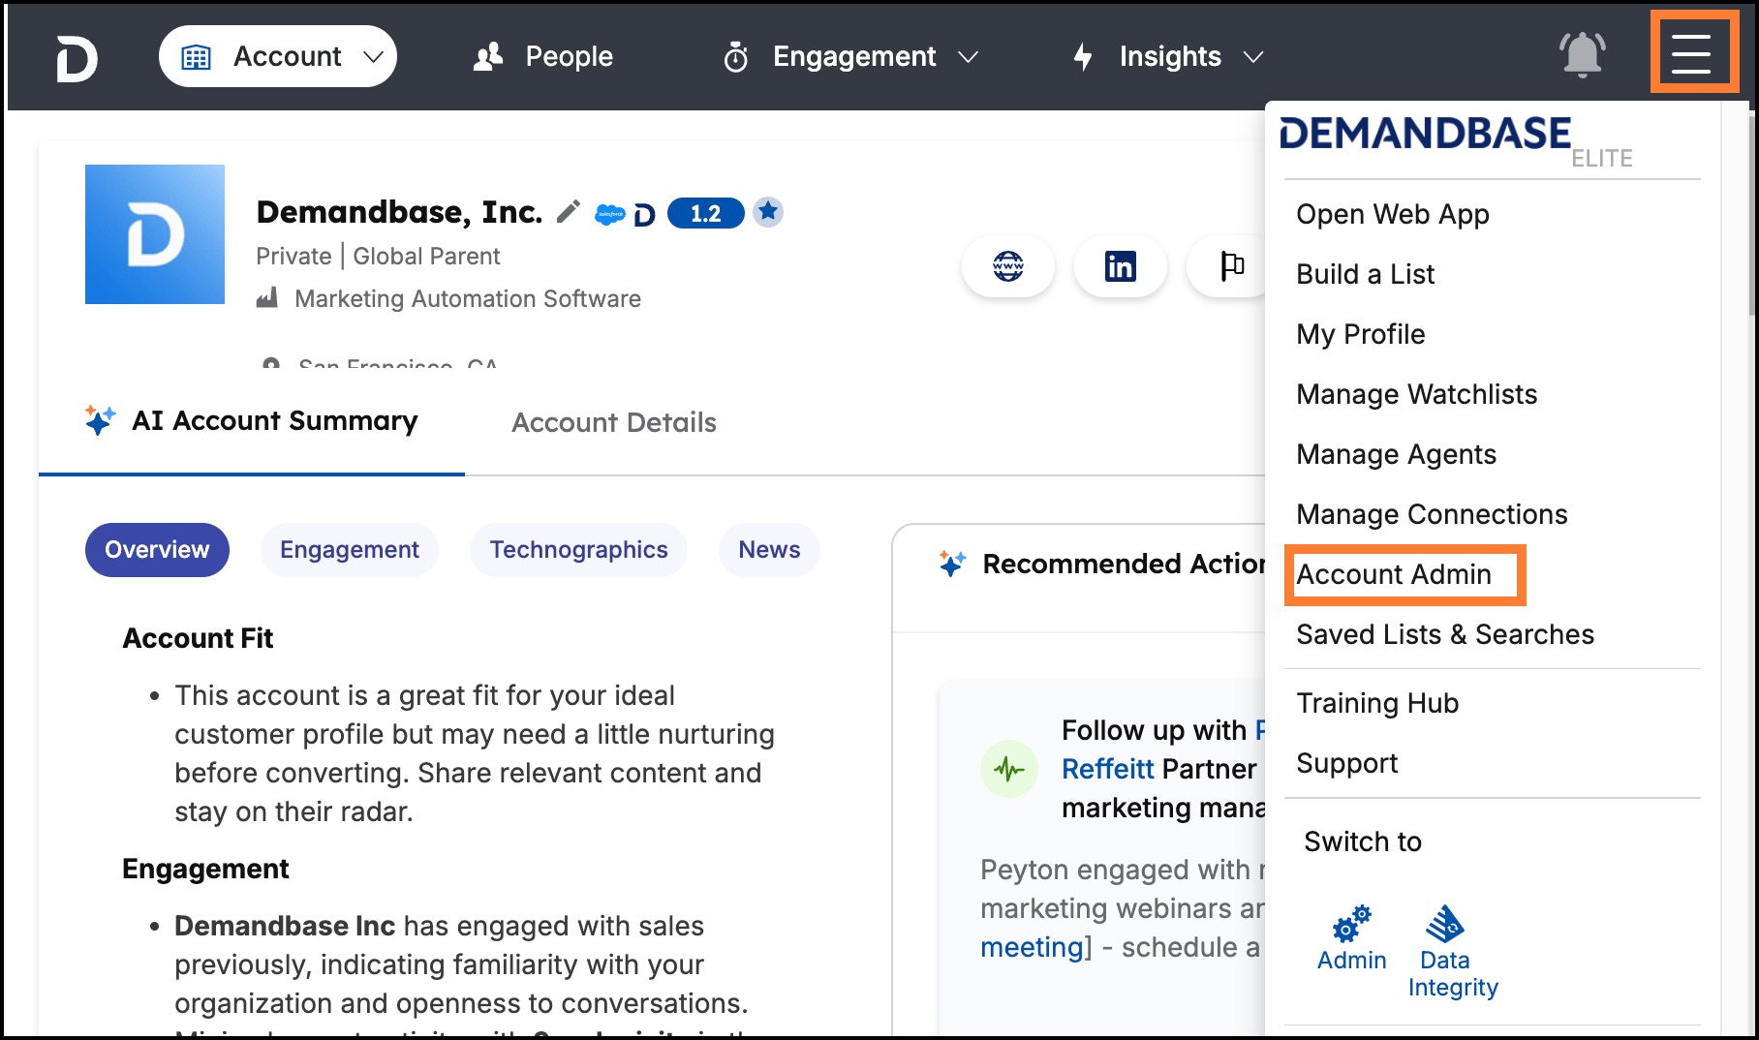Open the notifications bell

pos(1582,54)
